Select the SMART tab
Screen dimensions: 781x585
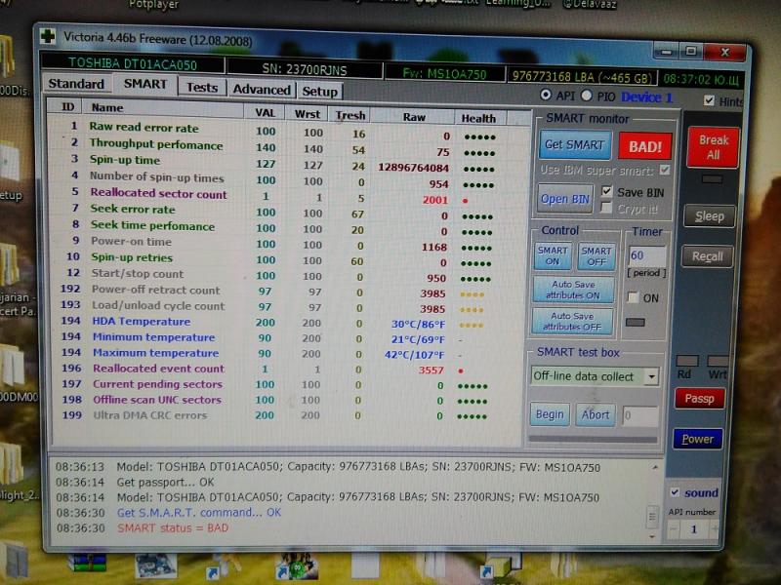(x=144, y=84)
